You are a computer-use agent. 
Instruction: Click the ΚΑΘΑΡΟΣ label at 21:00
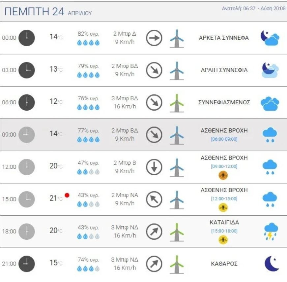(x=224, y=264)
